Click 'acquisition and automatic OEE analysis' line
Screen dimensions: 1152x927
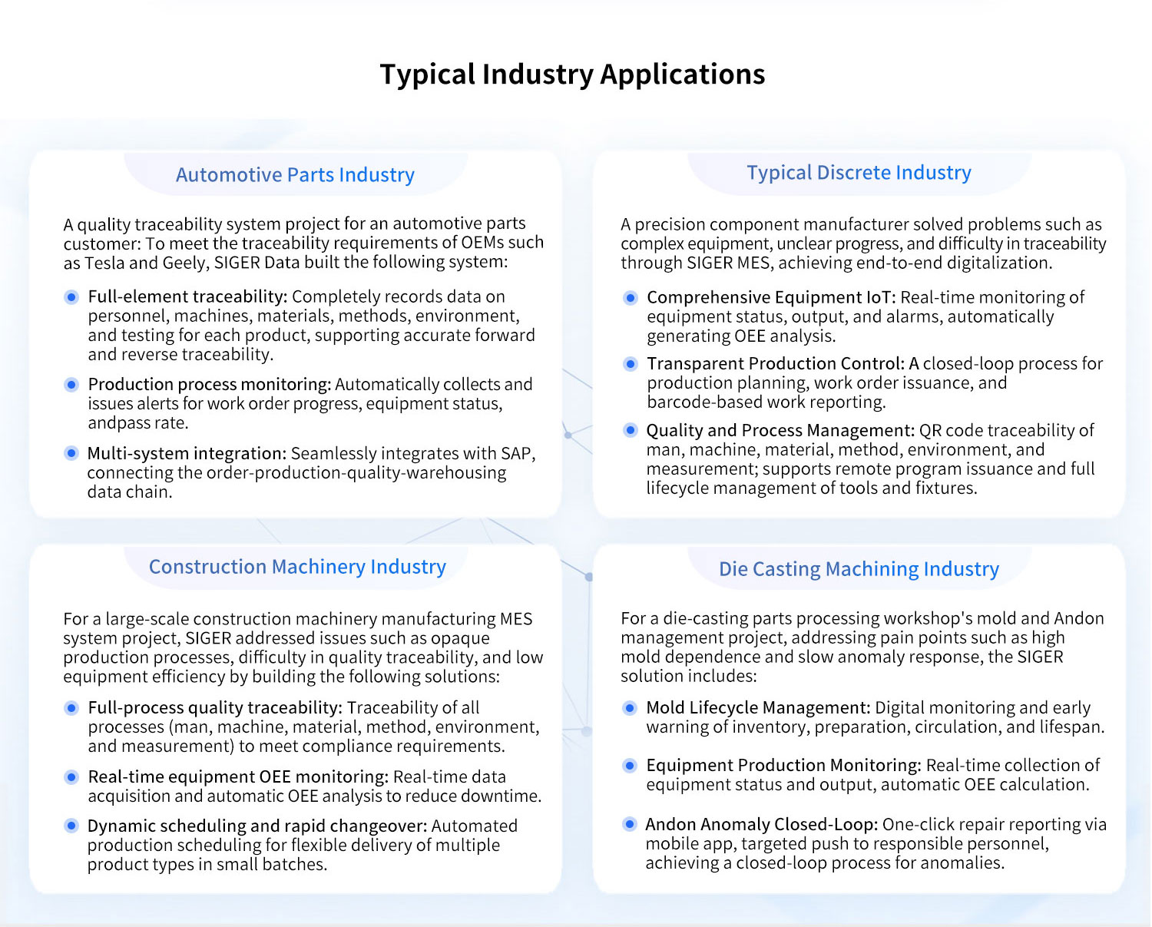tap(315, 796)
